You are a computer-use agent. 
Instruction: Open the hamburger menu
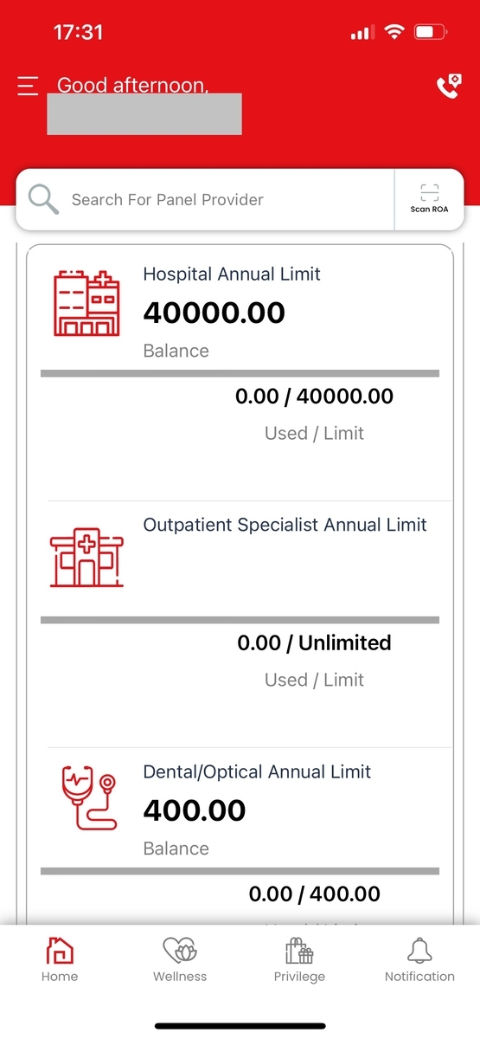coord(28,86)
